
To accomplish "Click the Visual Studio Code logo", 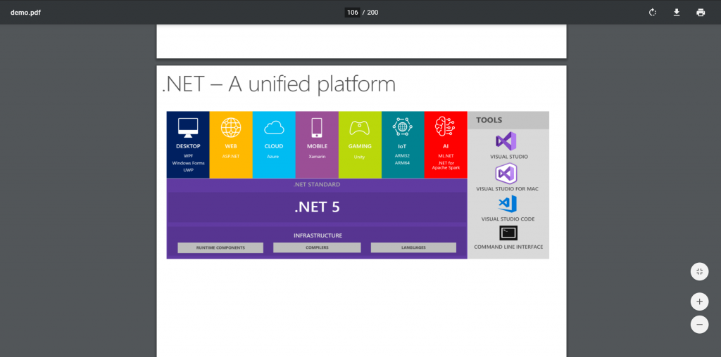I will pyautogui.click(x=507, y=204).
